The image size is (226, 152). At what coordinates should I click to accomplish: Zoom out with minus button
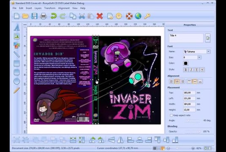[168, 148]
